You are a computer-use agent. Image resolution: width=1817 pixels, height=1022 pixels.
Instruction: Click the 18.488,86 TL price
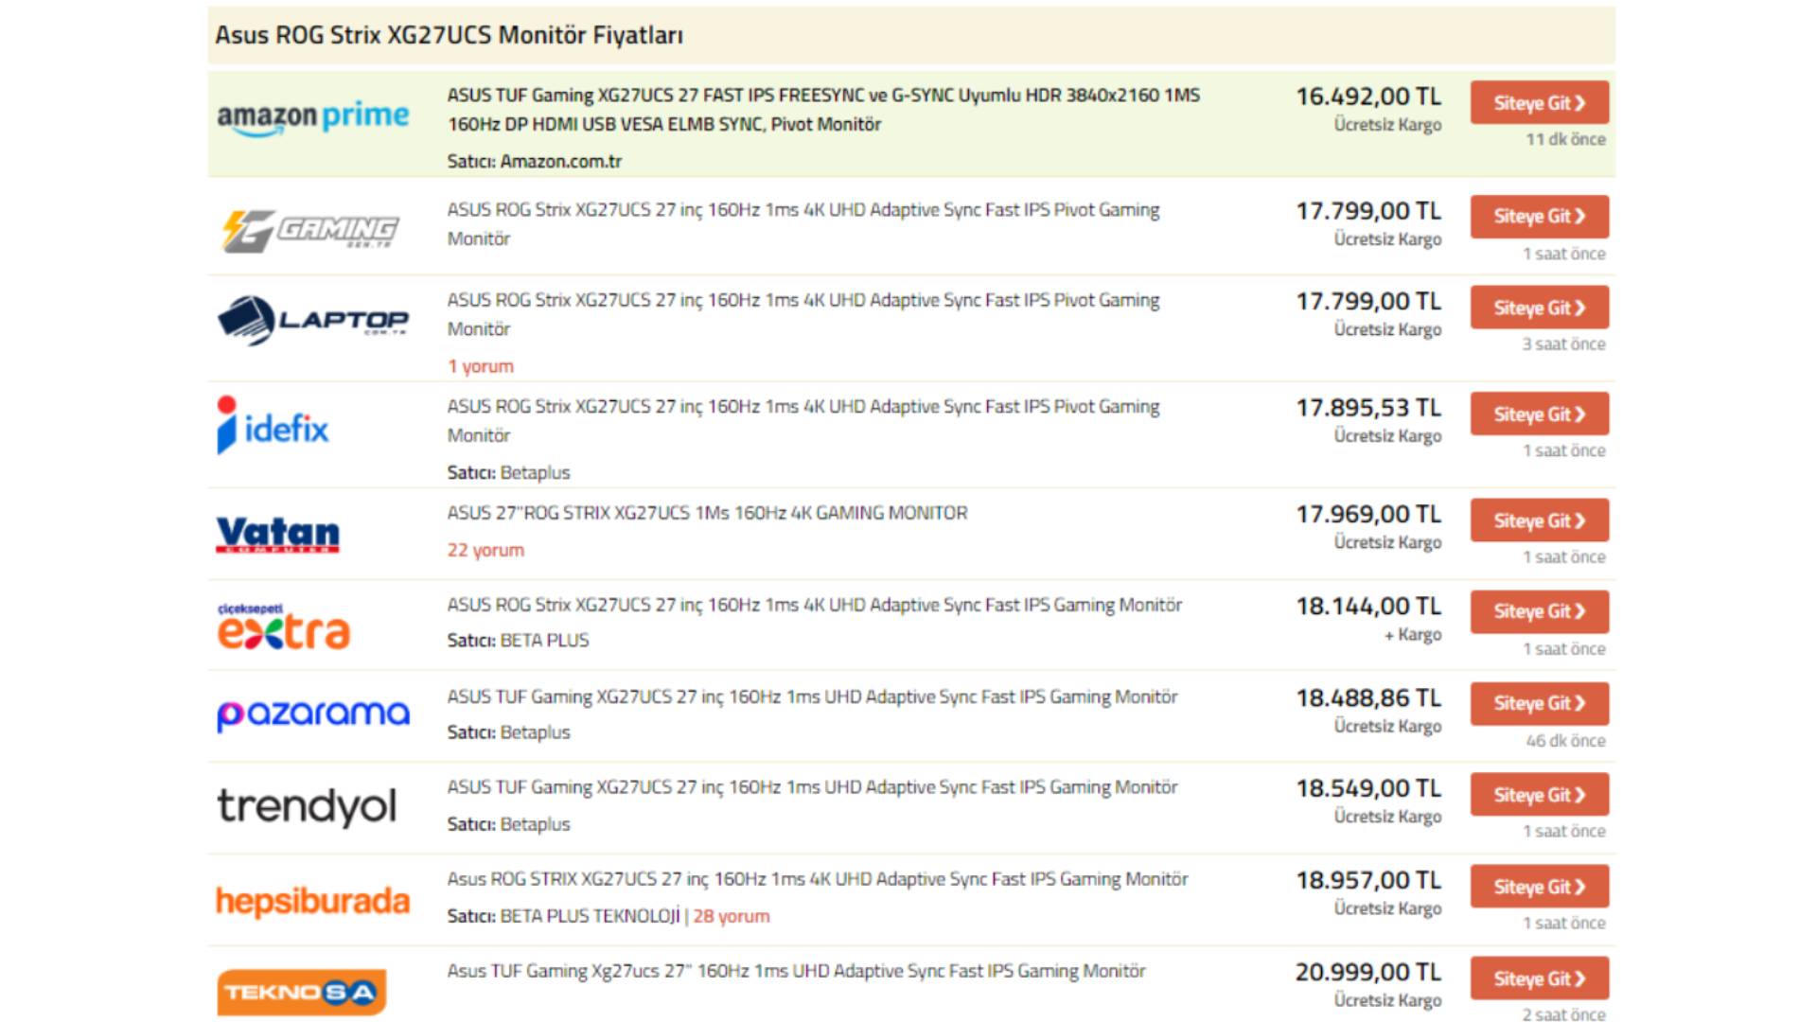[1368, 697]
